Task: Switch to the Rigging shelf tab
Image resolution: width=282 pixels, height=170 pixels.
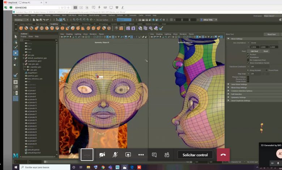Action: pos(64,24)
